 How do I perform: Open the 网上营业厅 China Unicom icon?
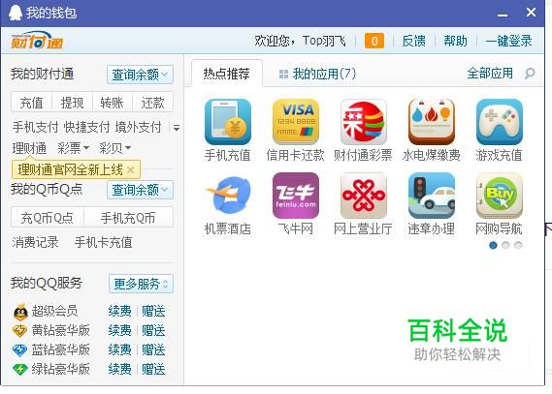click(x=363, y=196)
